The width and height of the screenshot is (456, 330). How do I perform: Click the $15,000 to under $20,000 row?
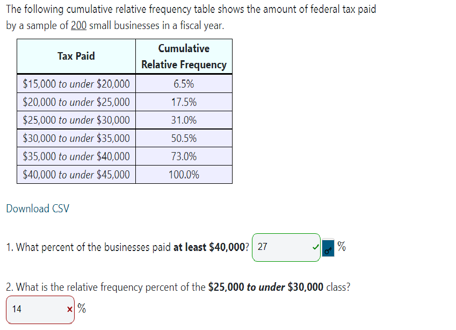(x=76, y=84)
